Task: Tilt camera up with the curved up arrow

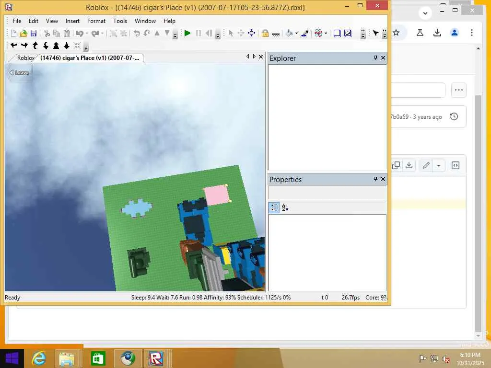Action: [35, 46]
